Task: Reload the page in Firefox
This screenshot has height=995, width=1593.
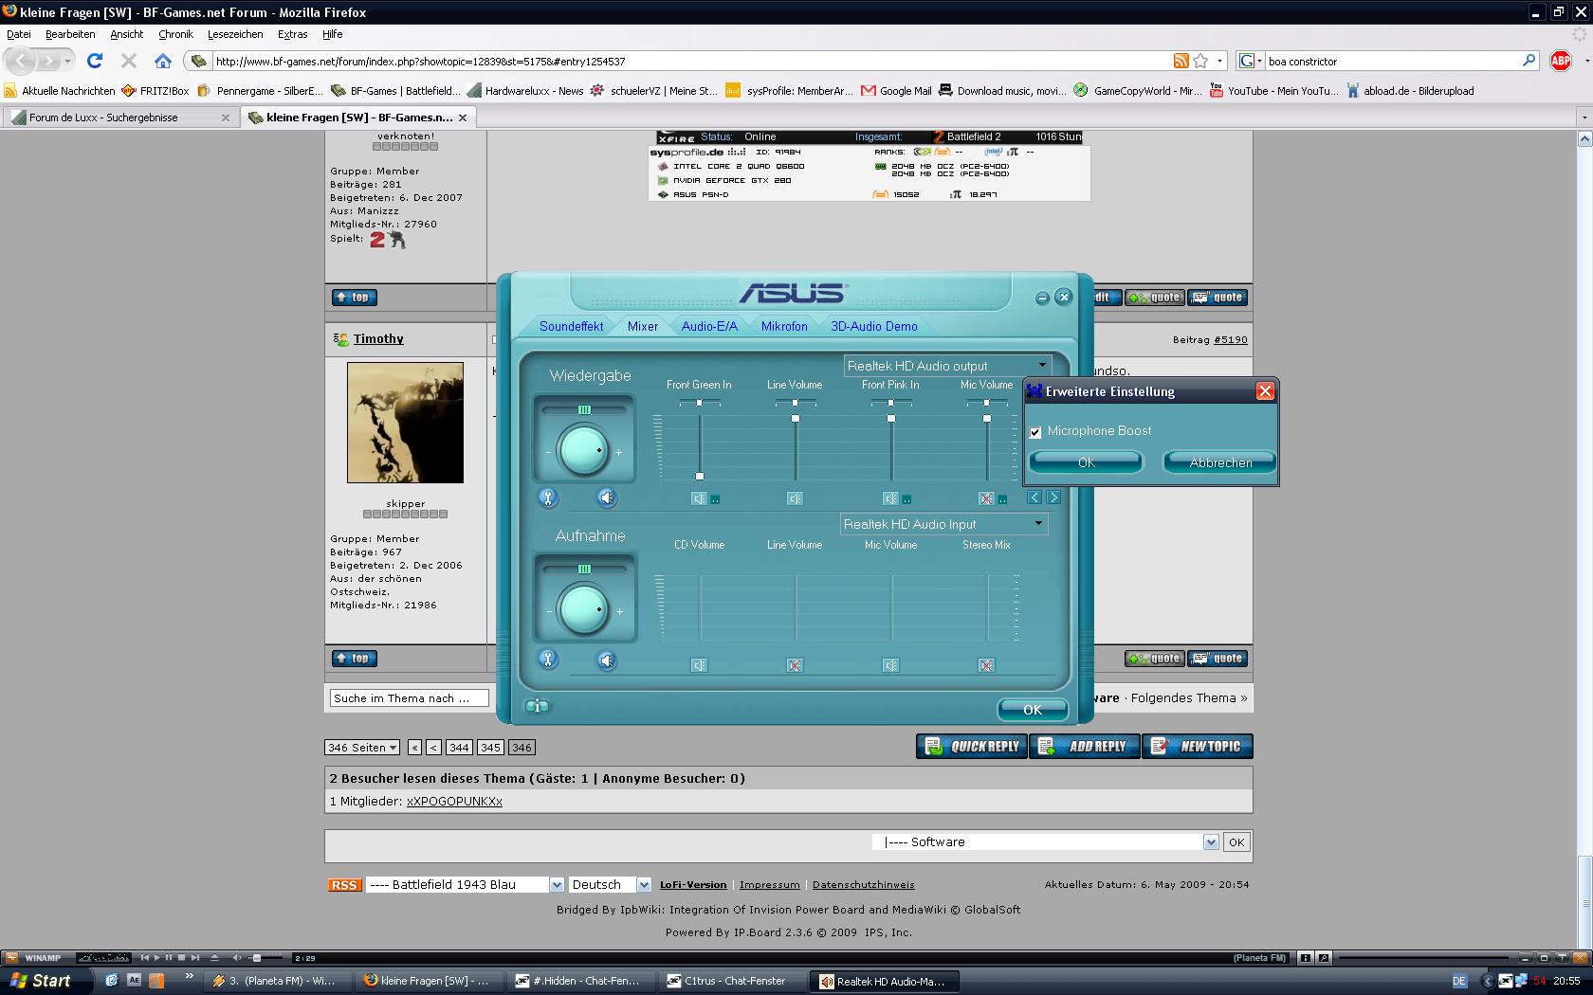Action: coord(95,61)
